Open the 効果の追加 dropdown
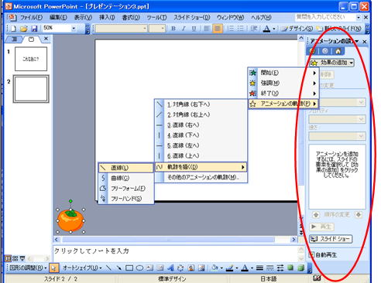 331,63
